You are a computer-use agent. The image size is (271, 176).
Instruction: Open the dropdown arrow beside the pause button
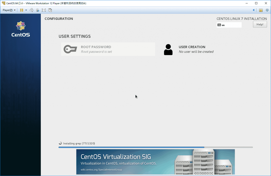pyautogui.click(x=26, y=10)
